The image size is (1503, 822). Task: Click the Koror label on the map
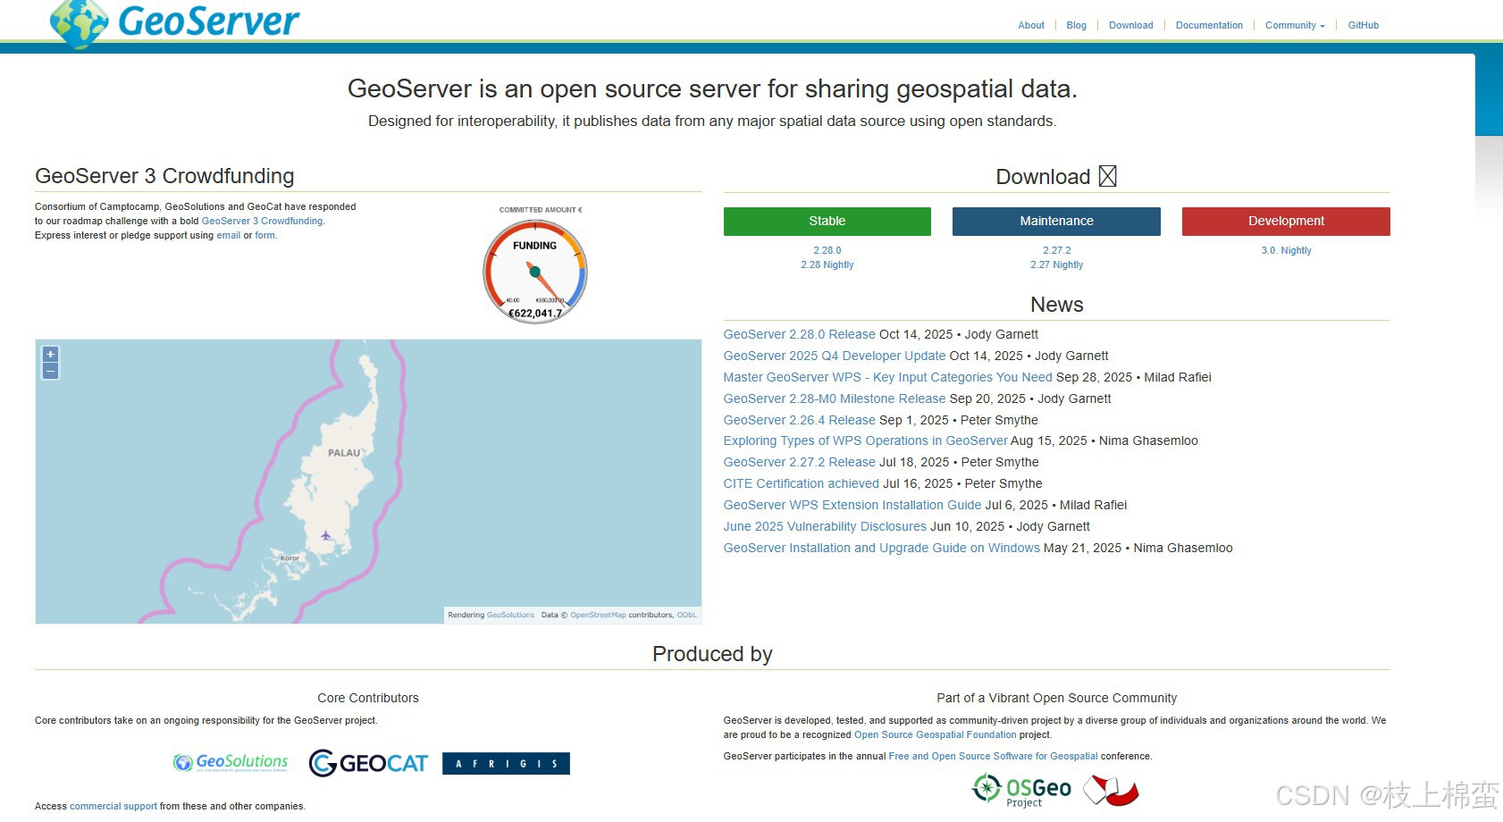click(290, 558)
